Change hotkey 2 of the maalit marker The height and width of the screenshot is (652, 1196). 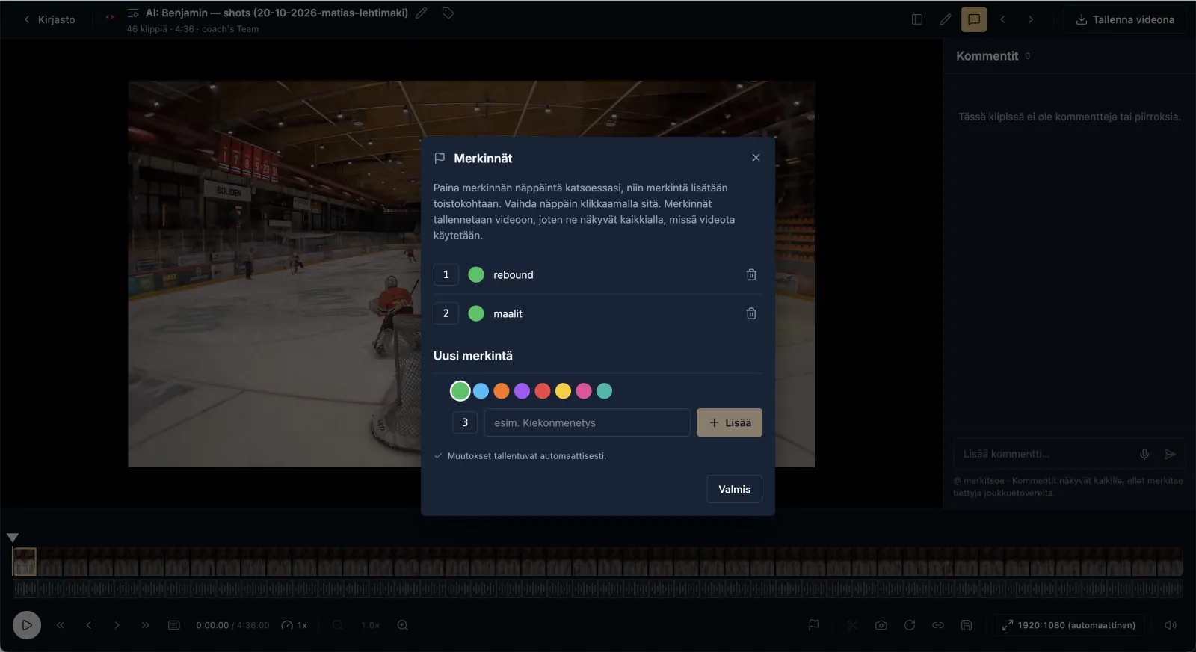click(x=446, y=313)
